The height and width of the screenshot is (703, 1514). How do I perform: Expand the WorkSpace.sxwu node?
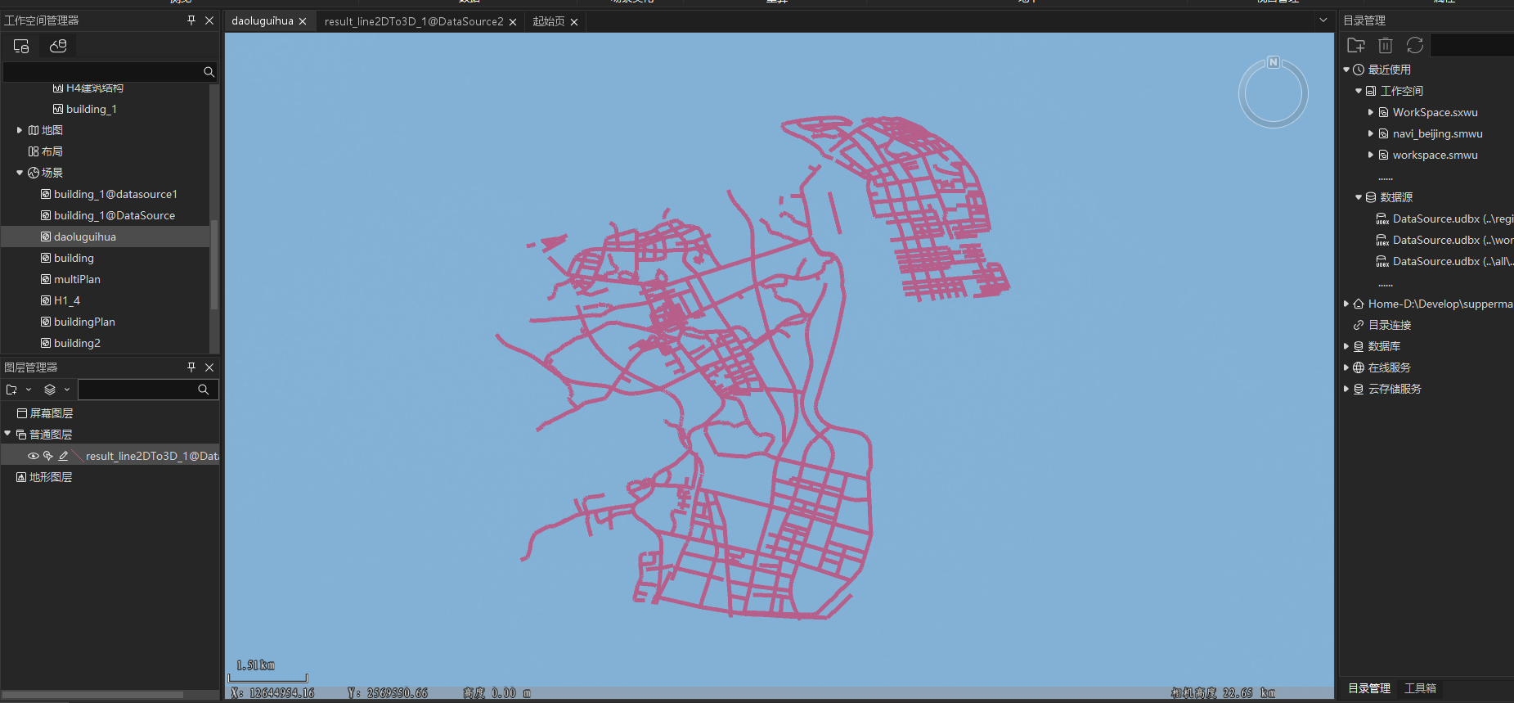coord(1371,112)
